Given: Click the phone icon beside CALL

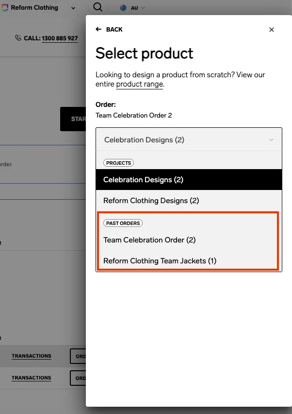Looking at the screenshot, I should point(18,38).
